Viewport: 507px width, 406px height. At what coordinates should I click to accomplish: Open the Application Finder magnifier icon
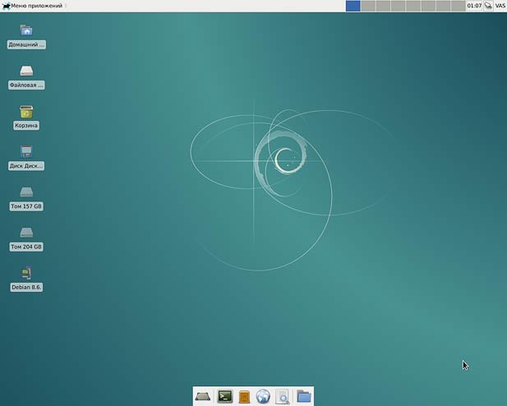tap(283, 397)
